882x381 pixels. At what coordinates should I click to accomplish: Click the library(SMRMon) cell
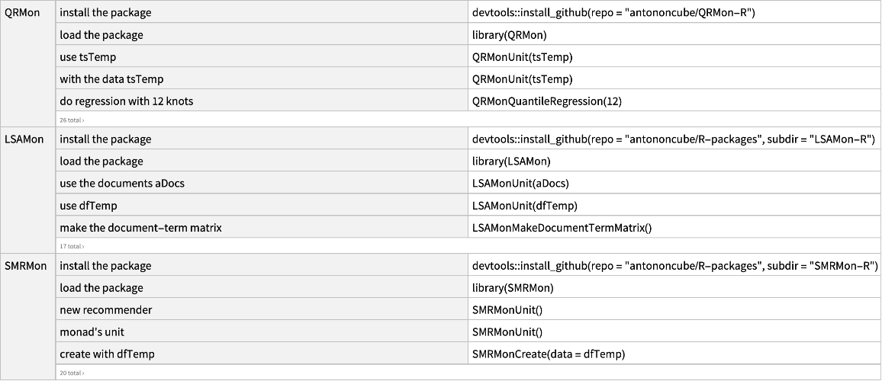tap(513, 288)
